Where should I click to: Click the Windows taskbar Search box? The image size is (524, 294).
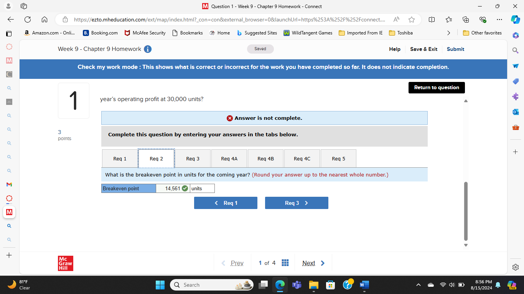(211, 285)
